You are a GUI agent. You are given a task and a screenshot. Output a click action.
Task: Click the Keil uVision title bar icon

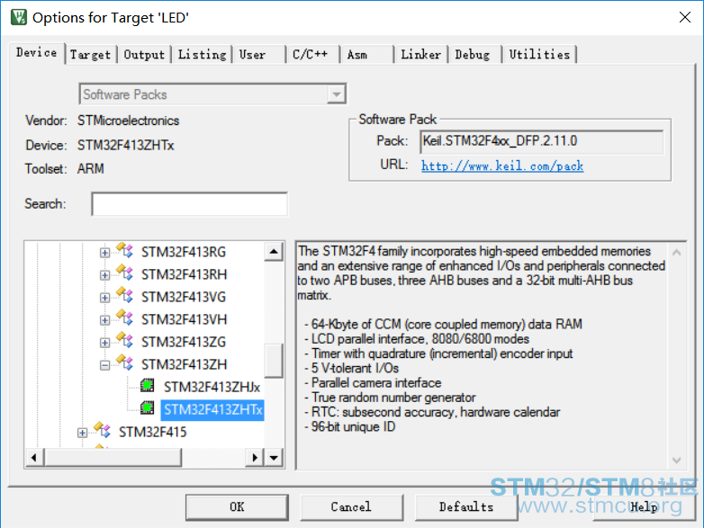pyautogui.click(x=19, y=17)
